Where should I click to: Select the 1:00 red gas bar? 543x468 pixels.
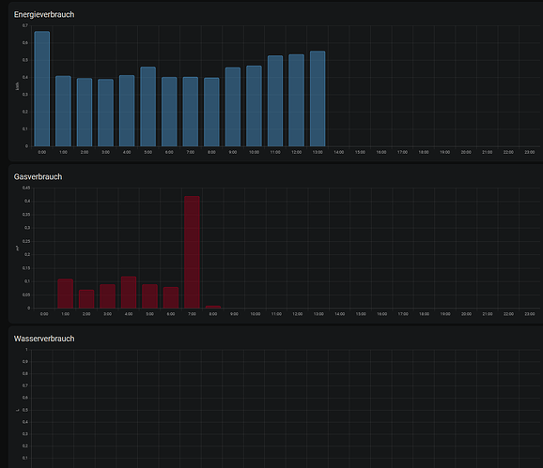(66, 294)
